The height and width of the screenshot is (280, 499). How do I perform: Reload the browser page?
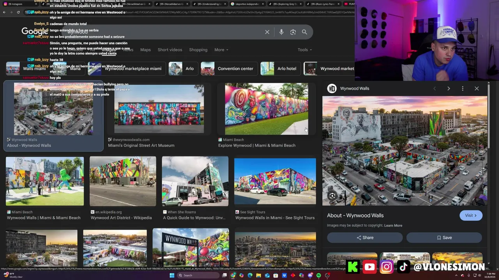[x=18, y=12]
